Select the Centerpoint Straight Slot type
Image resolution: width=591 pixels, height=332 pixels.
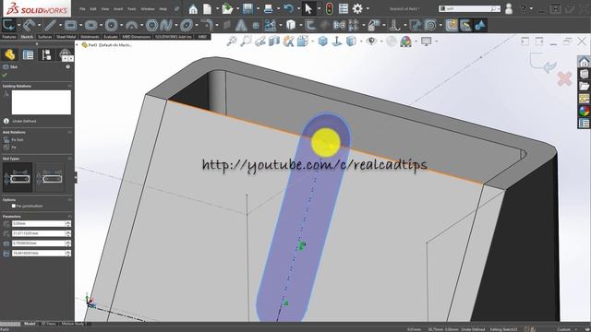point(50,177)
